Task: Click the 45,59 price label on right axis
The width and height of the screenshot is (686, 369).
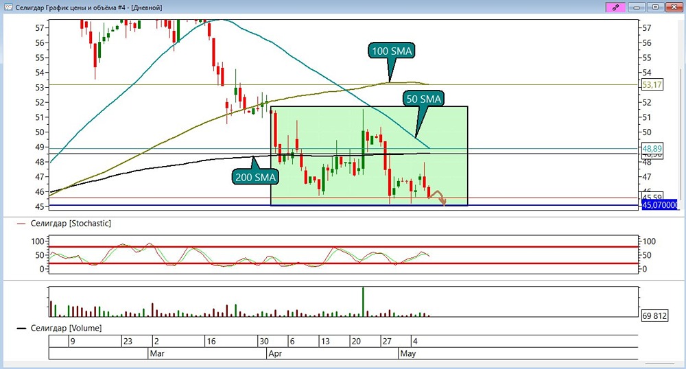Action: point(652,196)
